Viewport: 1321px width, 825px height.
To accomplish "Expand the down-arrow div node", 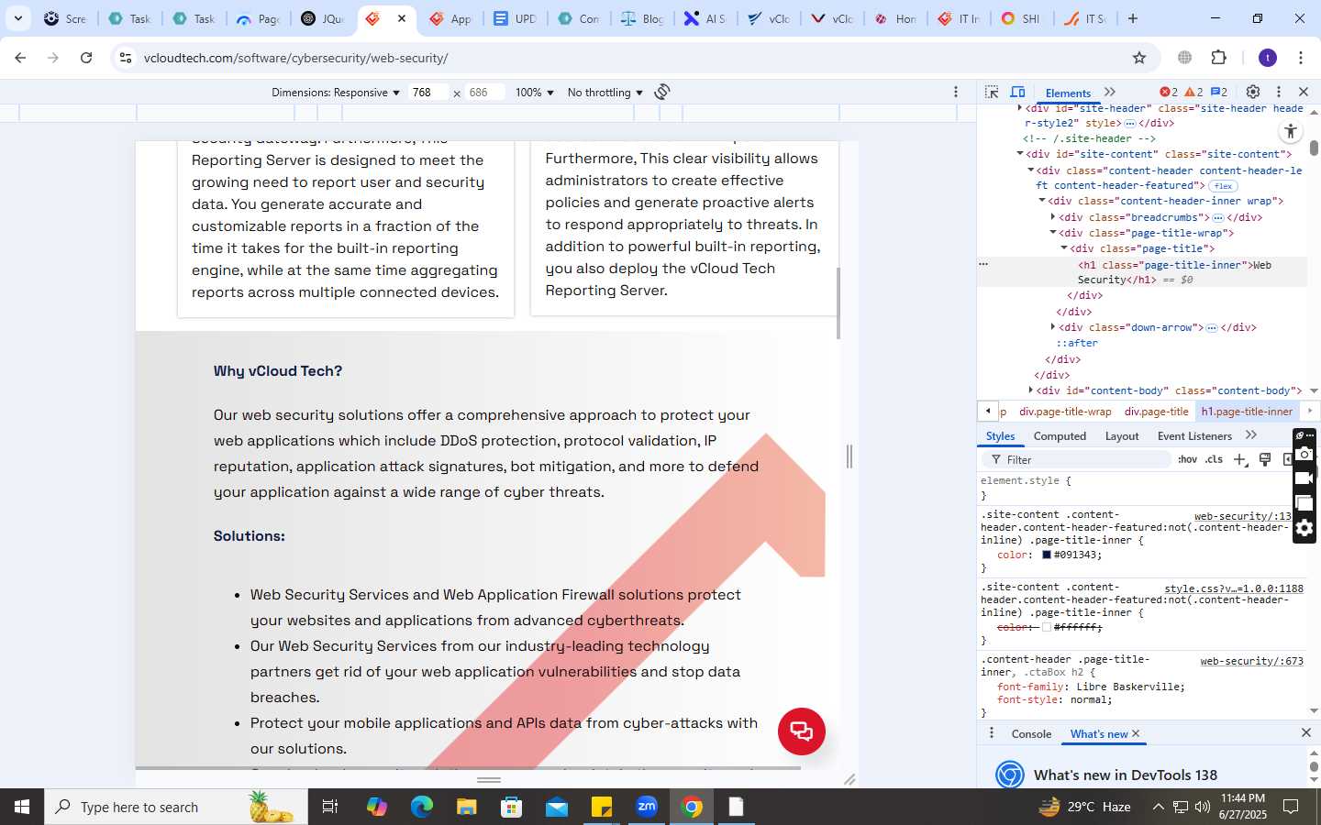I will coord(1053,327).
